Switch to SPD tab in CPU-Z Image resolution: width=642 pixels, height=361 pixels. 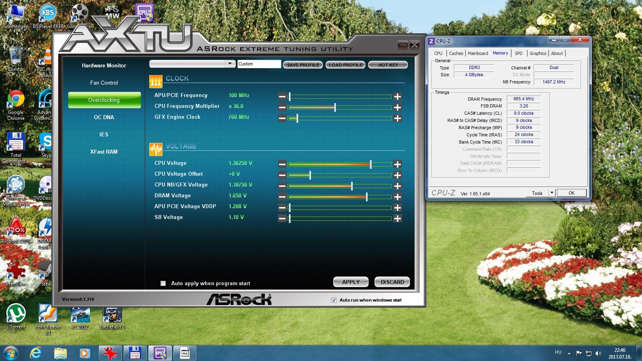(x=519, y=53)
